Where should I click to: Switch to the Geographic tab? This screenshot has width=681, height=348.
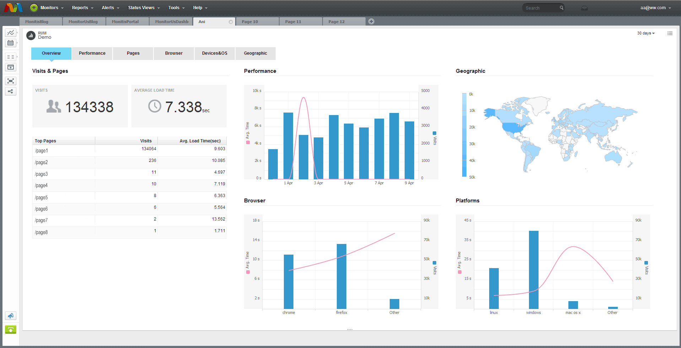(255, 53)
